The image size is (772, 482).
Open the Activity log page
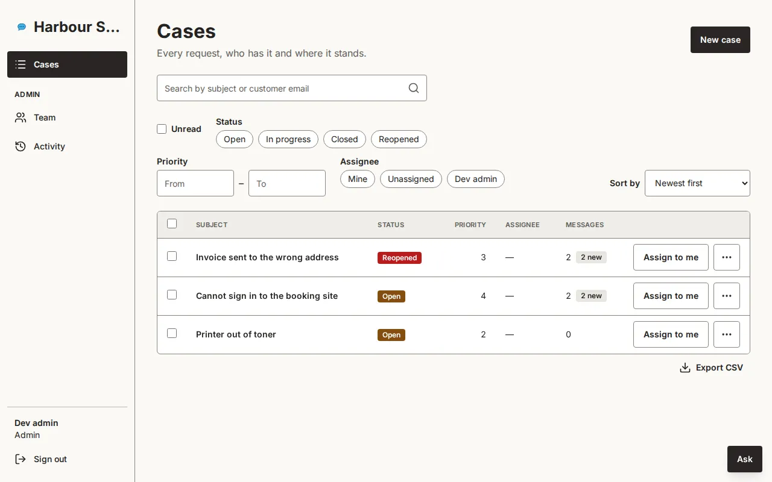[67, 146]
